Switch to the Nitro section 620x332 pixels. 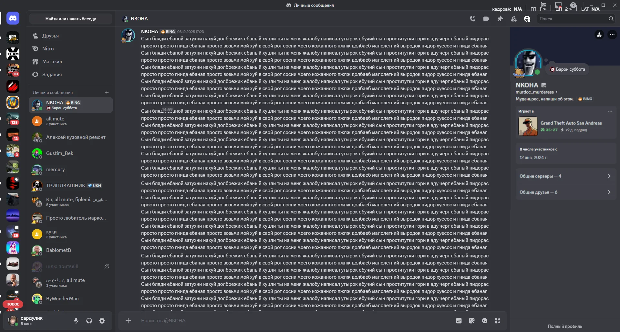(48, 48)
